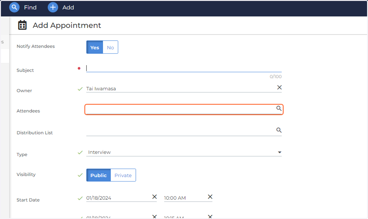Select Public visibility
This screenshot has height=219, width=368.
click(x=98, y=175)
